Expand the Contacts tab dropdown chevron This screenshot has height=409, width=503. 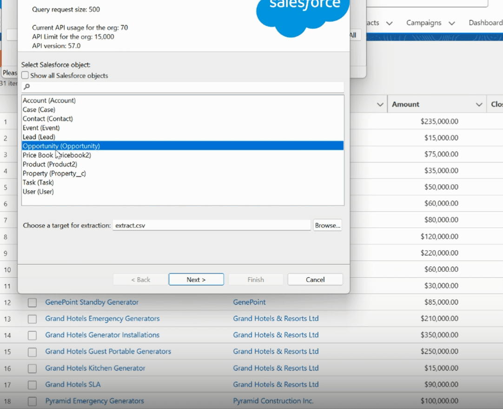[x=390, y=23]
